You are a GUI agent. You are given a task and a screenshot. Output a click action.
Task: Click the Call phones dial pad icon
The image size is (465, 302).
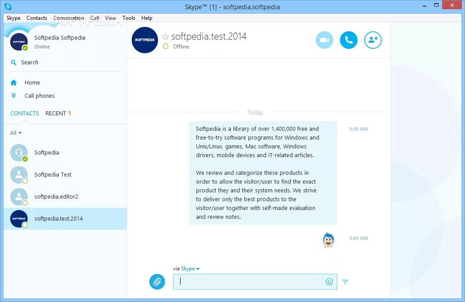pyautogui.click(x=14, y=96)
